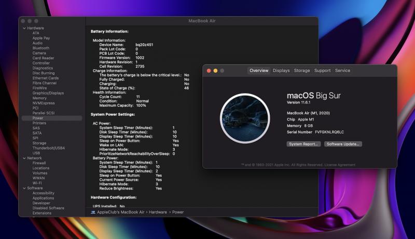Click the Cycle Count value 11
Image resolution: width=415 pixels, height=239 pixels.
click(138, 97)
